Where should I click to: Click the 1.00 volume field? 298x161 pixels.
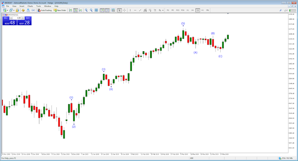pos(17,18)
